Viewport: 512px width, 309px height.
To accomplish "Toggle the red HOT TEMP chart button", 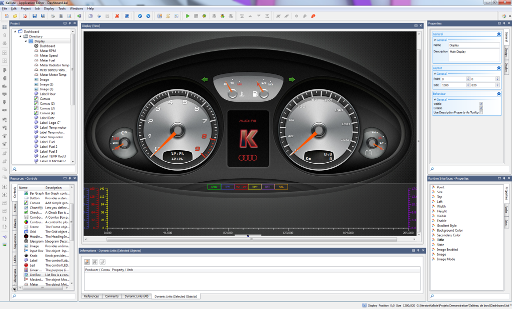I will pos(241,187).
